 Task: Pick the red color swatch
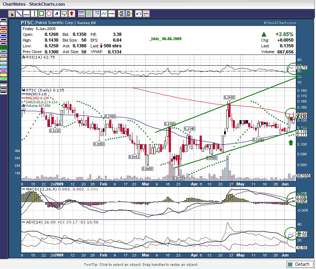(x=4, y=28)
